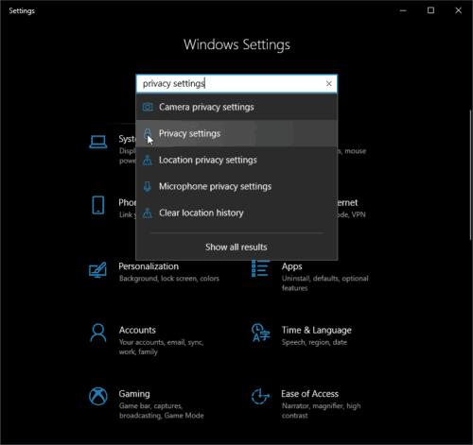Viewport: 473px width, 445px height.
Task: Click the Apps list icon
Action: [x=261, y=268]
